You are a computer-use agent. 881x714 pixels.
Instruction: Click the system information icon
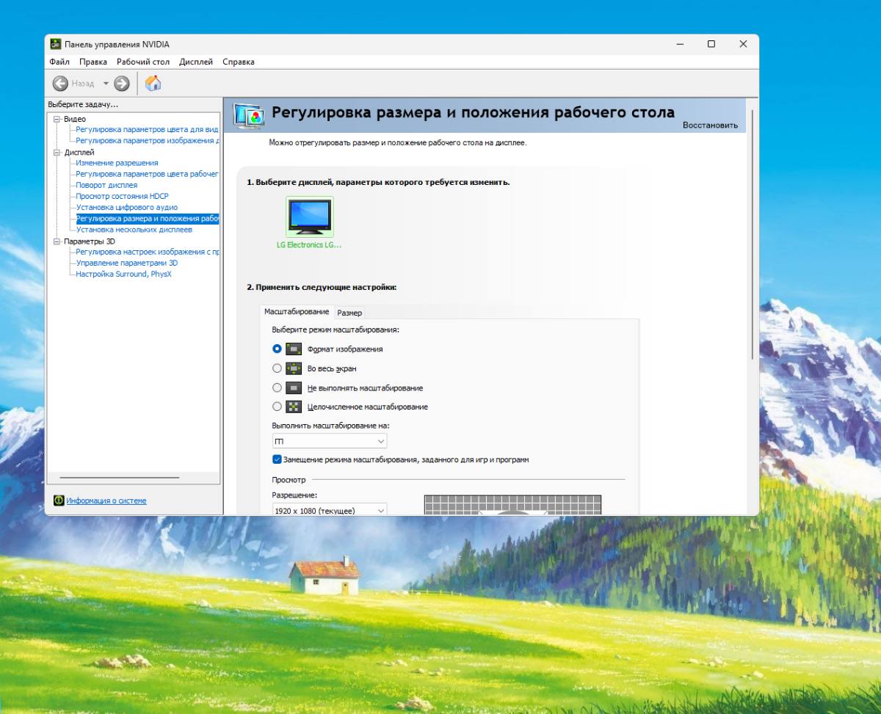click(59, 500)
